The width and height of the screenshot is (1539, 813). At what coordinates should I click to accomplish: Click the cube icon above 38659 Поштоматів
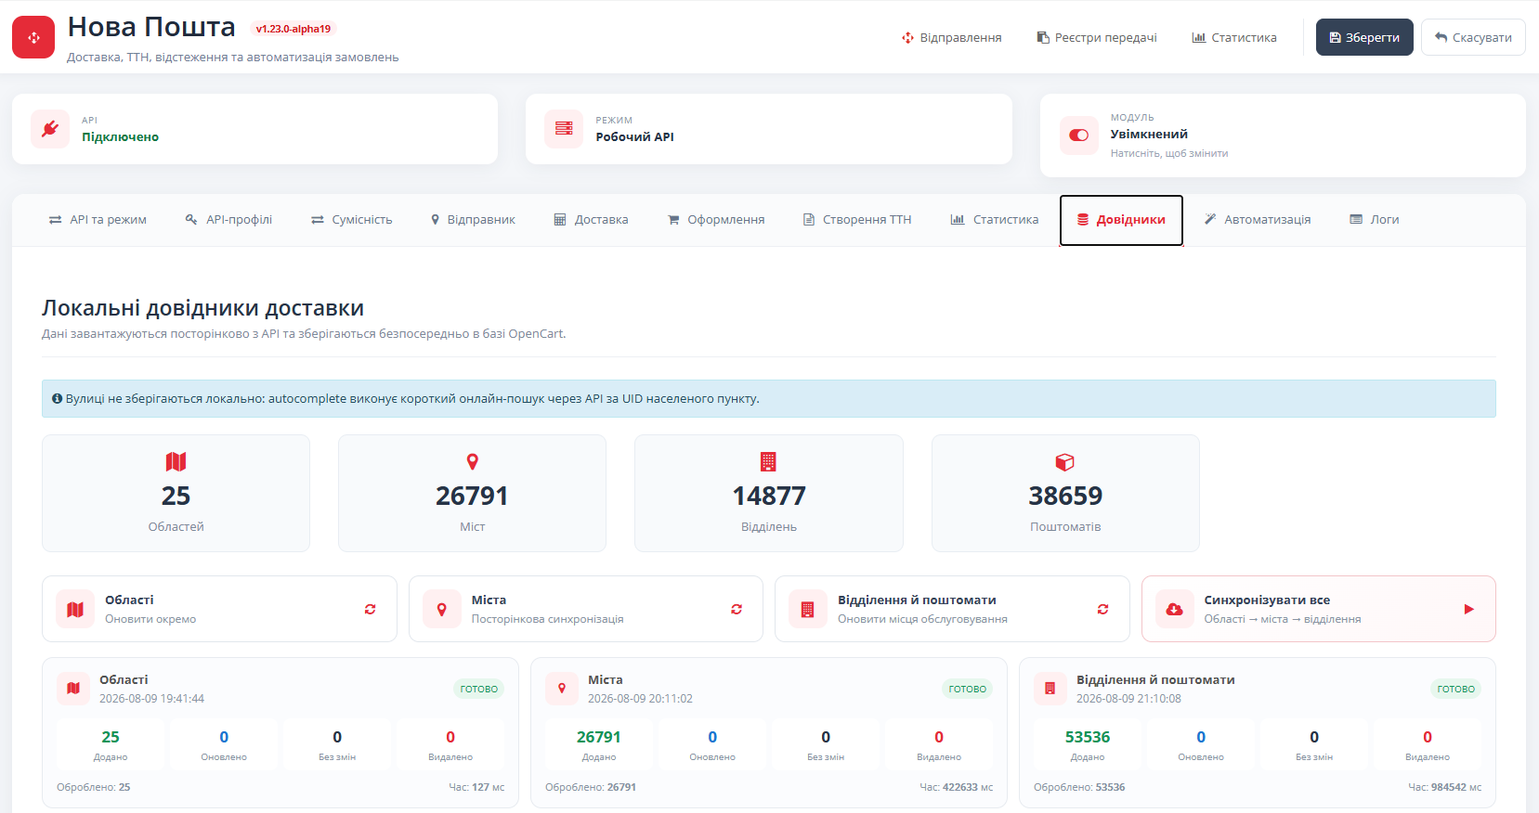click(x=1064, y=461)
